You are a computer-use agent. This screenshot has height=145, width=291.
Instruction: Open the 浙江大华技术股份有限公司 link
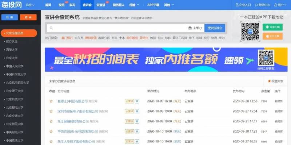(76, 141)
